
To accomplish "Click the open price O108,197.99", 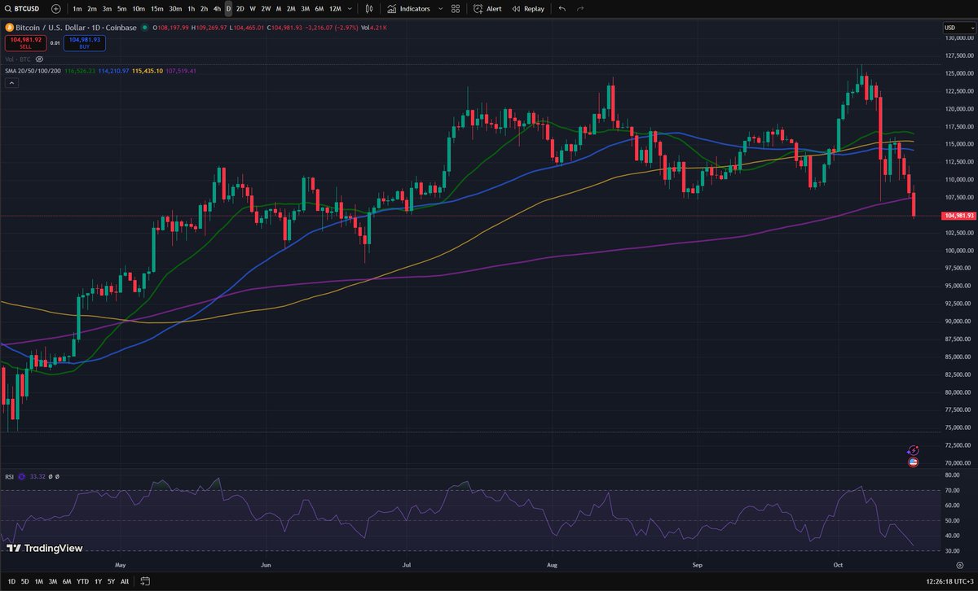I will click(x=170, y=27).
